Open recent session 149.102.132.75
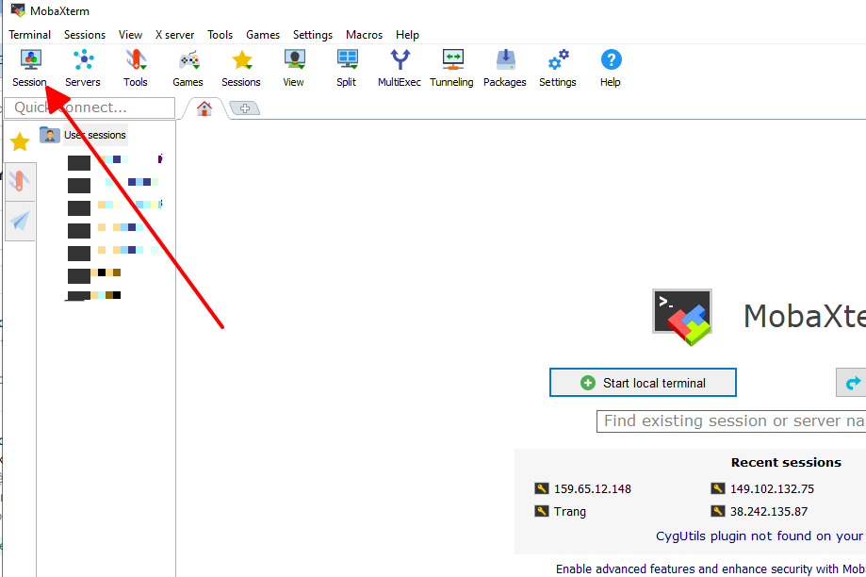The width and height of the screenshot is (866, 577). point(762,488)
